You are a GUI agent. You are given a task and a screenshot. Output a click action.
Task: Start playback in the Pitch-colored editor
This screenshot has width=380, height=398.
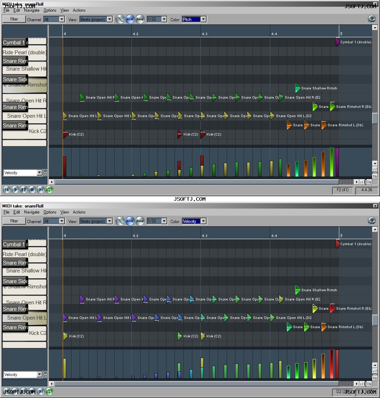[15, 190]
